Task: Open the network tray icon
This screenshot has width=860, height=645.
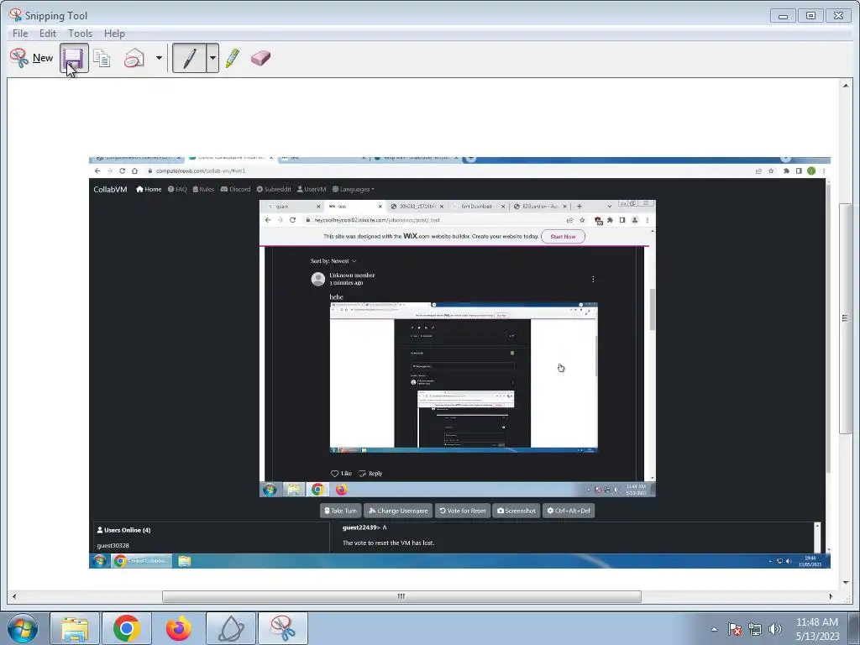Action: click(755, 629)
